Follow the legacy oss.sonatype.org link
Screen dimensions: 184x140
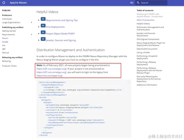49,76
